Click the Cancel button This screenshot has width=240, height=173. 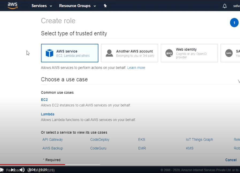(231, 160)
